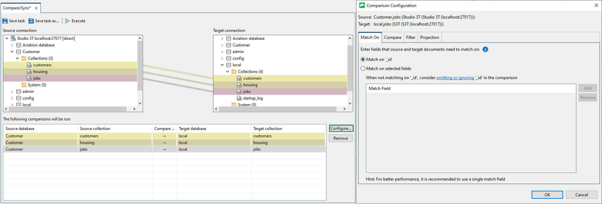This screenshot has width=602, height=204.
Task: Click the Save task disk icon
Action: pos(5,21)
